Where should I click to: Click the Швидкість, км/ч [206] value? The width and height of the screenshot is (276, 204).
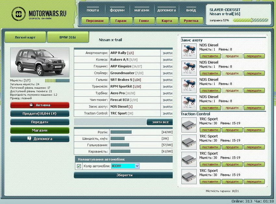(x=165, y=138)
